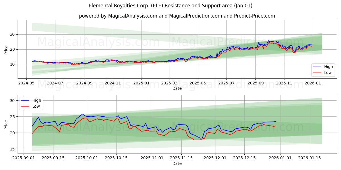Click 'Low' in the lower chart legend
The image size is (341, 170).
(36, 106)
